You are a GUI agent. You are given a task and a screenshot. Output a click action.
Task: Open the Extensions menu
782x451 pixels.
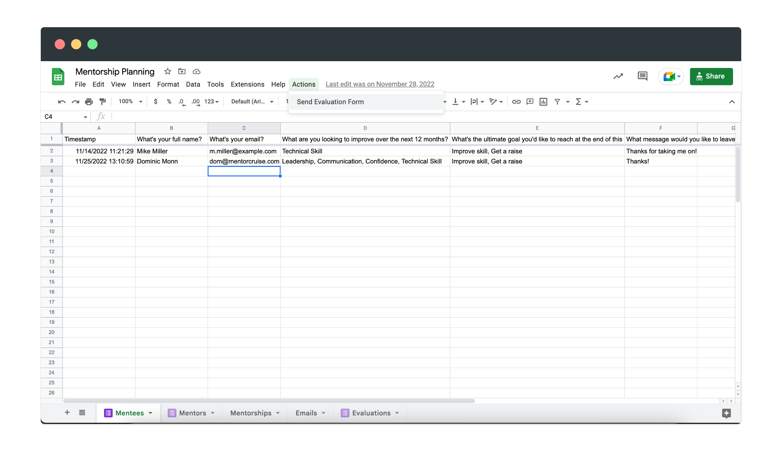click(x=247, y=84)
